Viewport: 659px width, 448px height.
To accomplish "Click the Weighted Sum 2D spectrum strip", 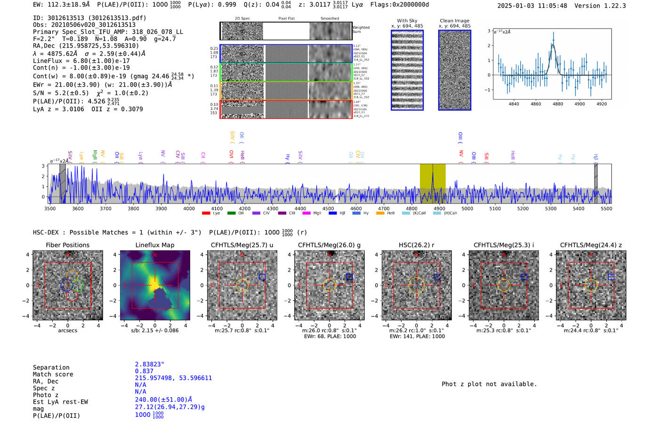I will click(286, 31).
